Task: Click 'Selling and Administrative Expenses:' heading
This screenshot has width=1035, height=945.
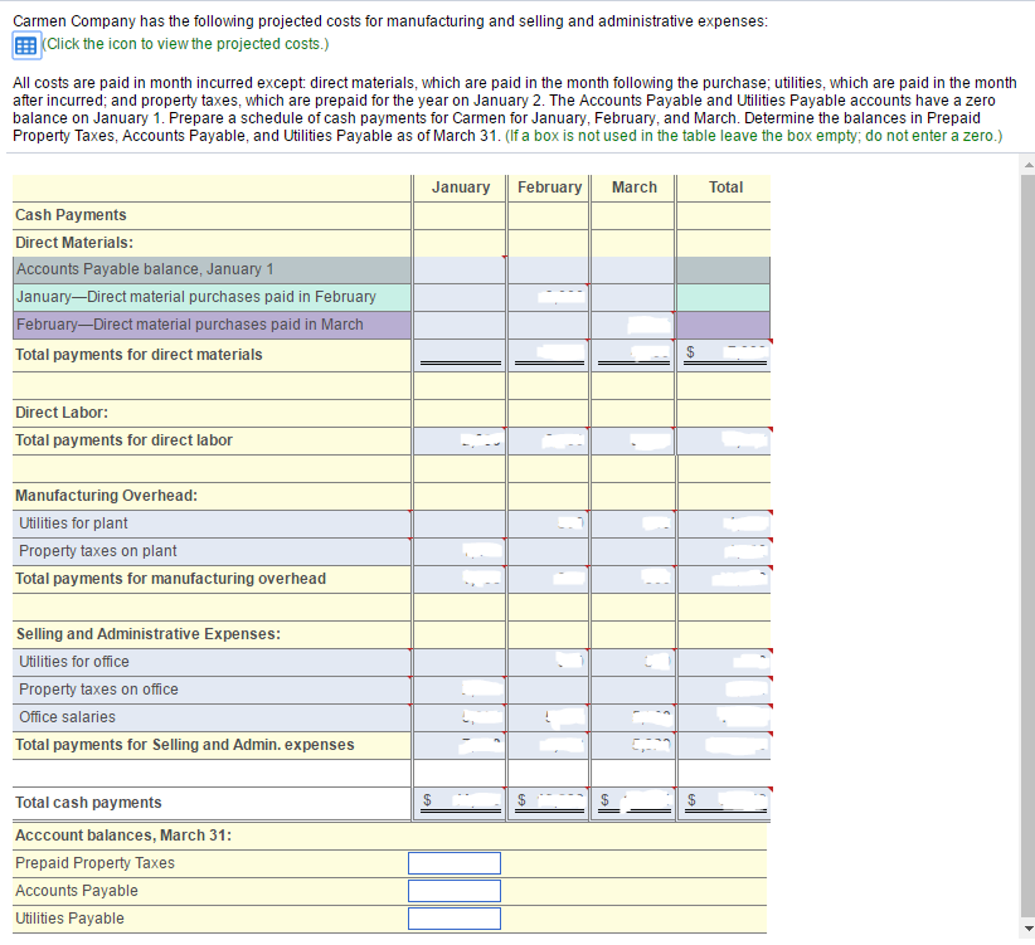Action: tap(148, 634)
